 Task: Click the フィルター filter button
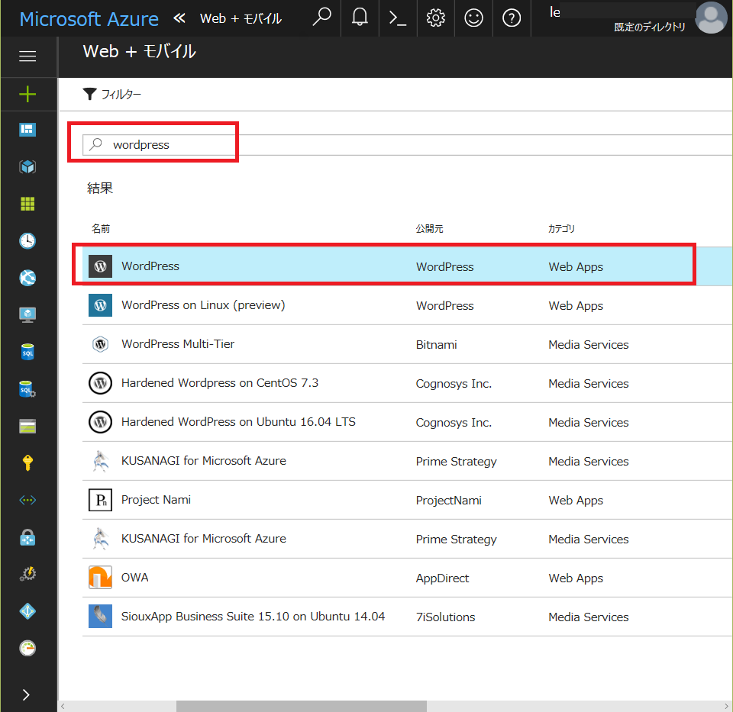click(x=111, y=94)
